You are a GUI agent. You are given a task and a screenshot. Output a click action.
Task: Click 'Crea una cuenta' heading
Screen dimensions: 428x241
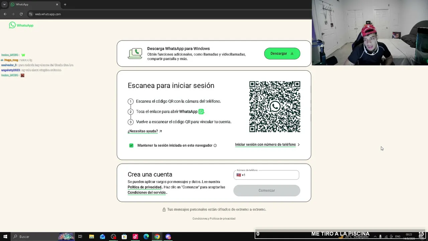150,174
